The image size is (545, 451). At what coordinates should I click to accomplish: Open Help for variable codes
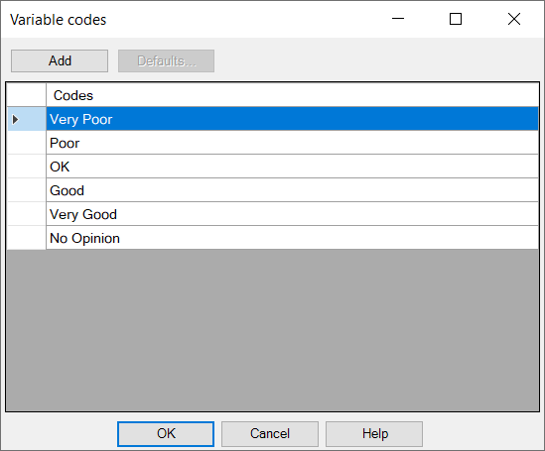pos(374,434)
